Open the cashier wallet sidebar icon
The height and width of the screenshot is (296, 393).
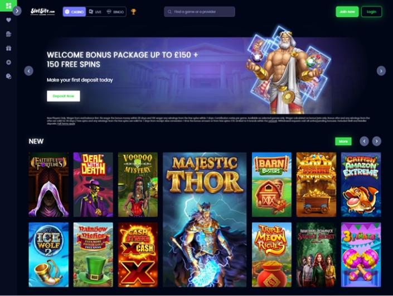[8, 34]
